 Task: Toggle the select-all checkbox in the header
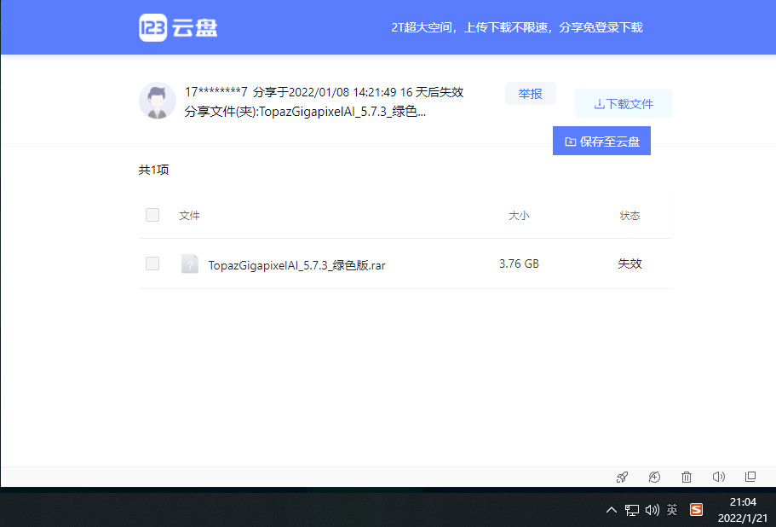coord(152,215)
